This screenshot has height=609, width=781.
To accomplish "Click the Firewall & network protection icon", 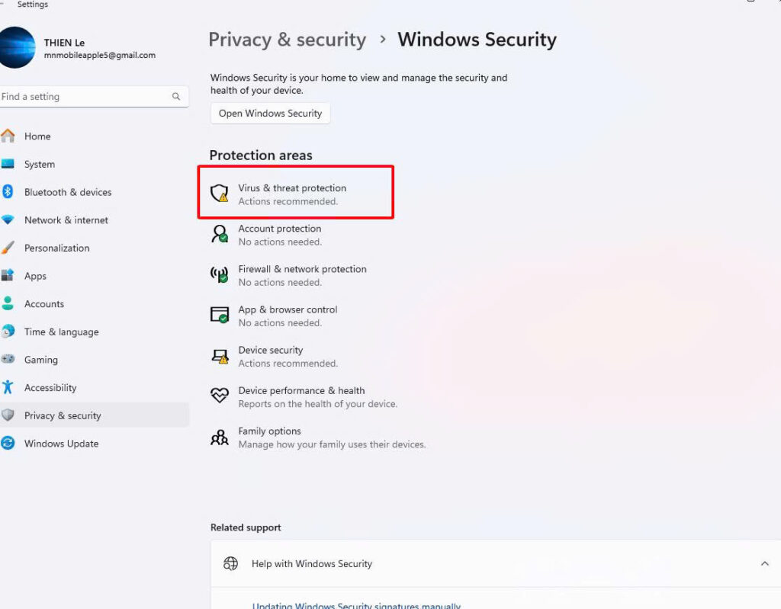I will [x=220, y=274].
